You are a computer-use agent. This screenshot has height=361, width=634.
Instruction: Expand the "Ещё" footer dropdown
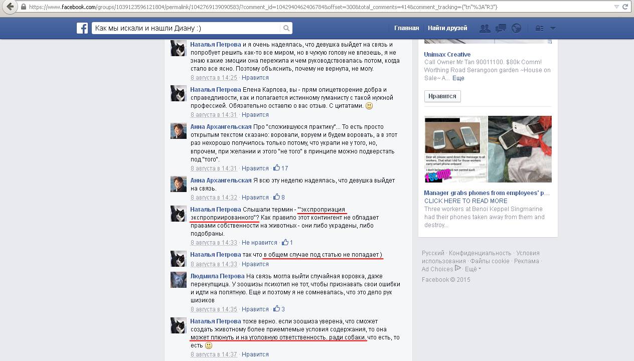click(472, 269)
